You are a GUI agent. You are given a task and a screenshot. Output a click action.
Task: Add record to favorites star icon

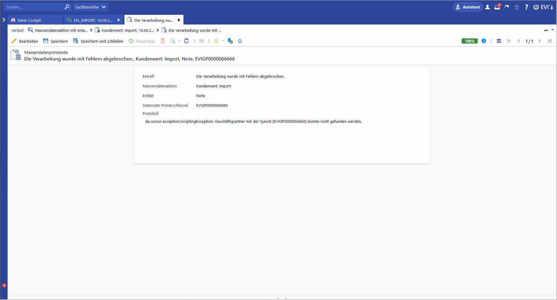[240, 41]
